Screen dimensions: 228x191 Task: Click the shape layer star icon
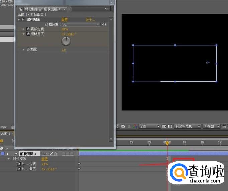point(16,154)
